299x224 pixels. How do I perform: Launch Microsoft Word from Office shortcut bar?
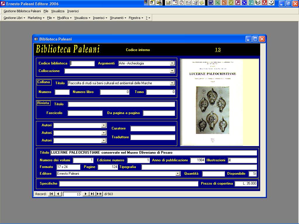pos(211,3)
